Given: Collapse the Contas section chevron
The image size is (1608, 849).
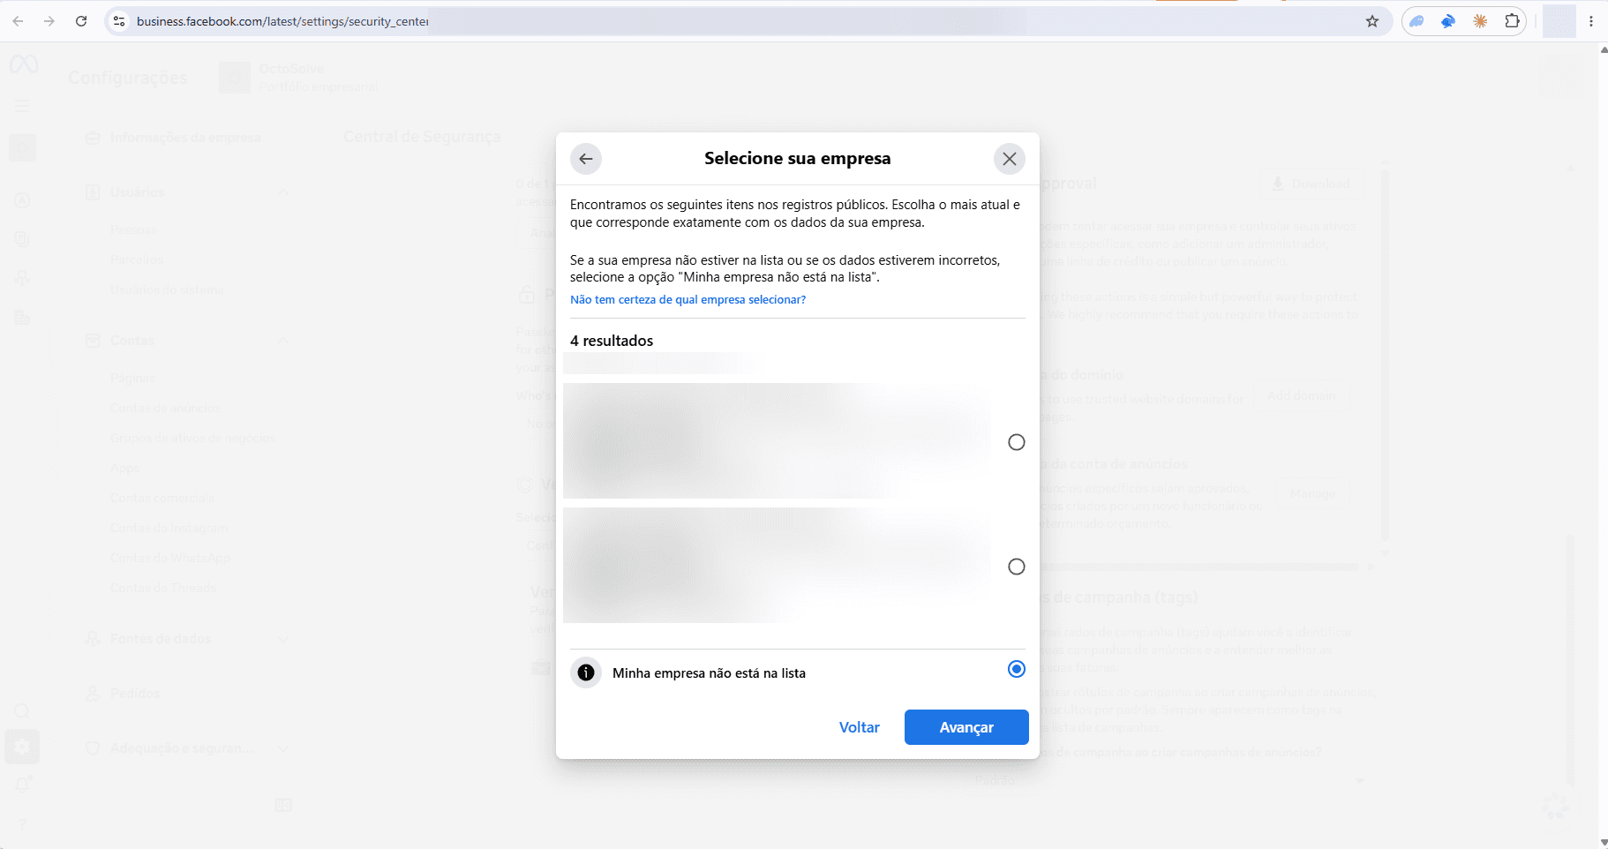Looking at the screenshot, I should [283, 341].
